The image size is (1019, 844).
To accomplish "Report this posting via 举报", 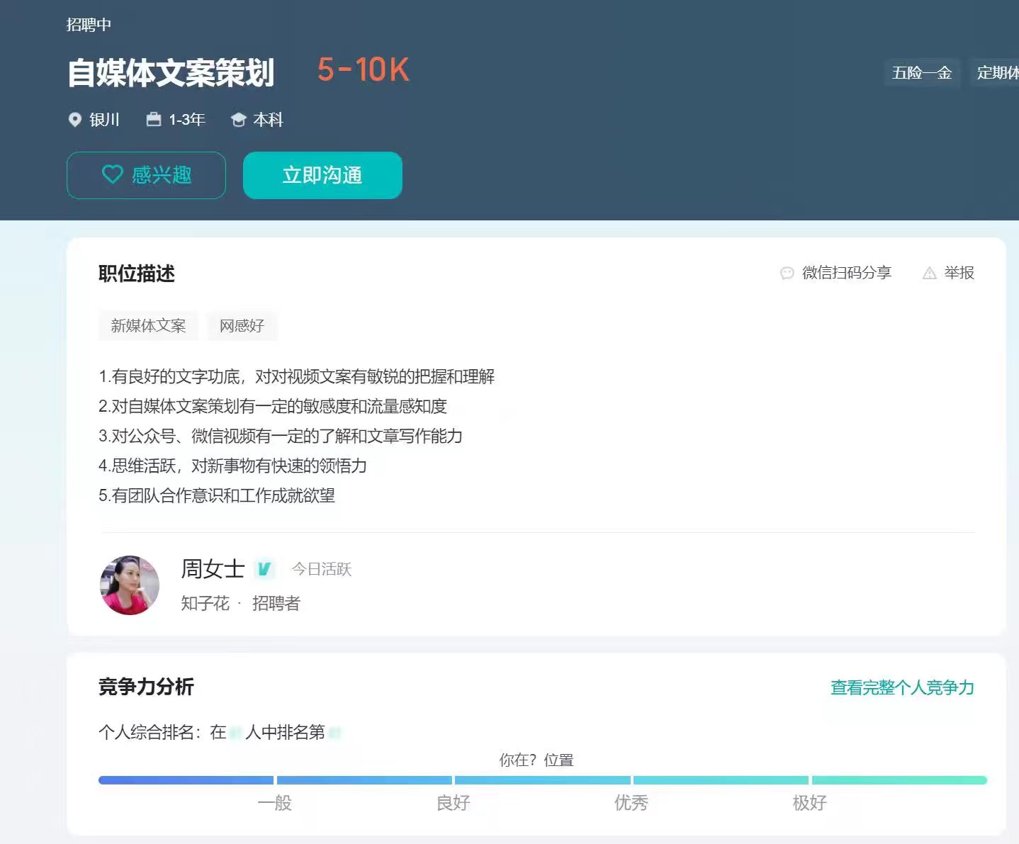I will click(x=959, y=273).
